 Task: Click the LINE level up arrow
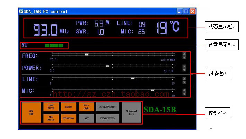pyautogui.click(x=184, y=79)
